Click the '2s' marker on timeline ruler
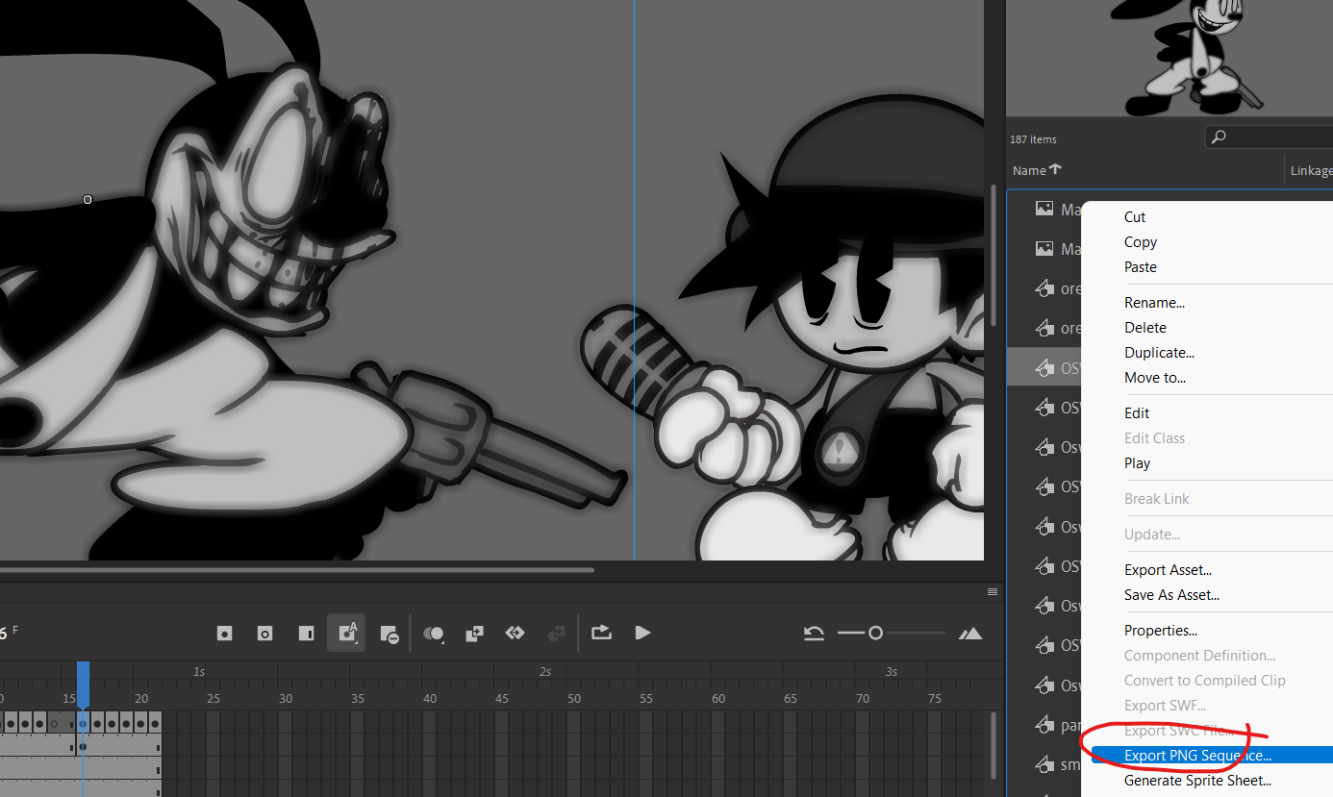Screen dimensions: 1333x797 pyautogui.click(x=545, y=671)
